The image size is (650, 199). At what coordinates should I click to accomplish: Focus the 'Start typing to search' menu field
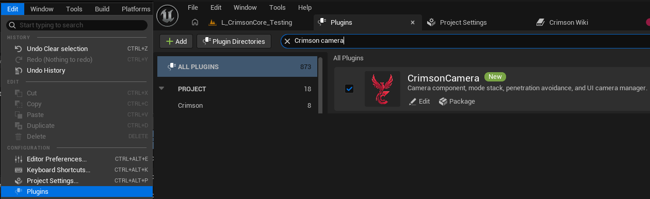[77, 25]
